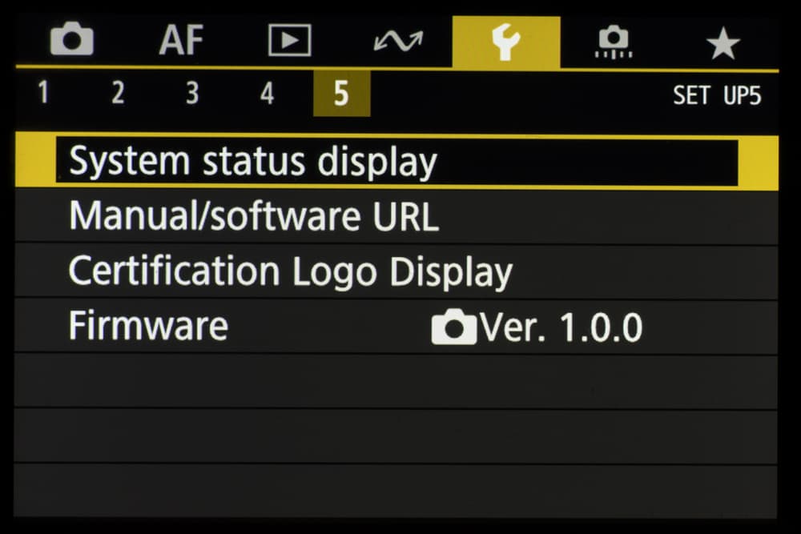The height and width of the screenshot is (534, 801).
Task: Select the highlighted page 5 tab
Action: coord(341,94)
